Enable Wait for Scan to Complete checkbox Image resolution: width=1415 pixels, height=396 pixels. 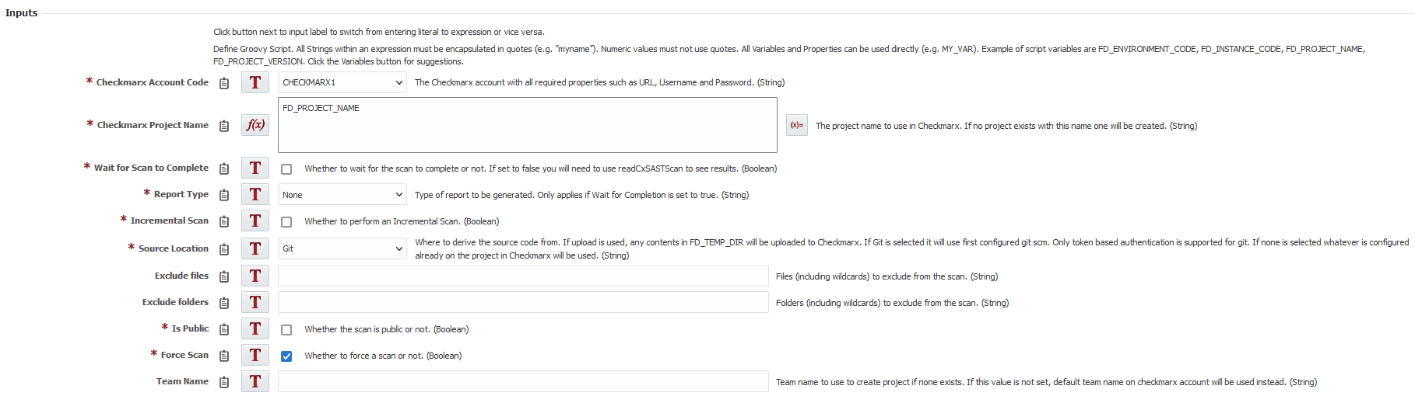(286, 169)
